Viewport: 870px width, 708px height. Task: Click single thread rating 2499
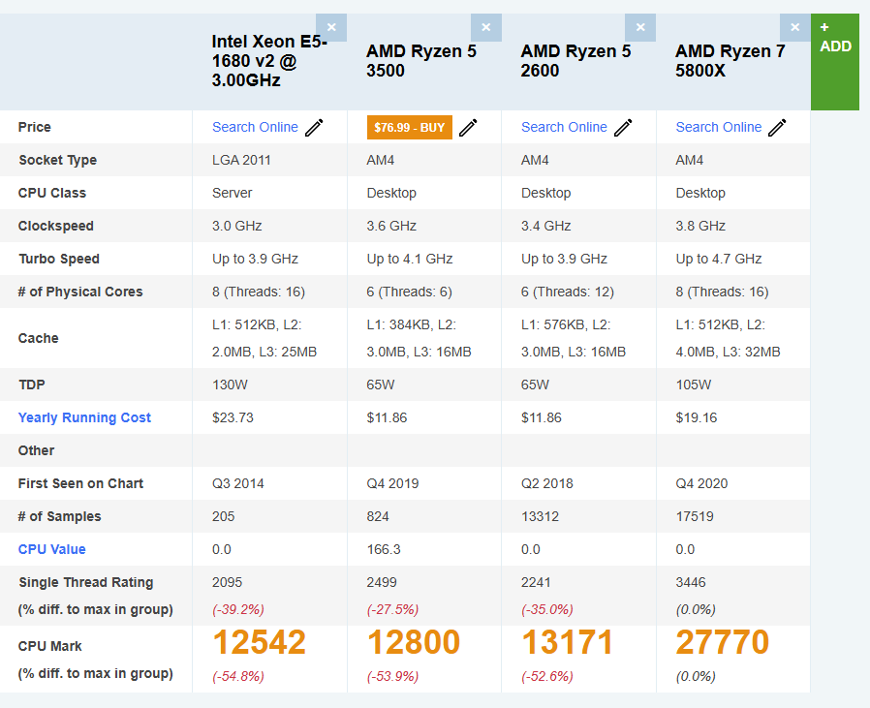coord(381,583)
